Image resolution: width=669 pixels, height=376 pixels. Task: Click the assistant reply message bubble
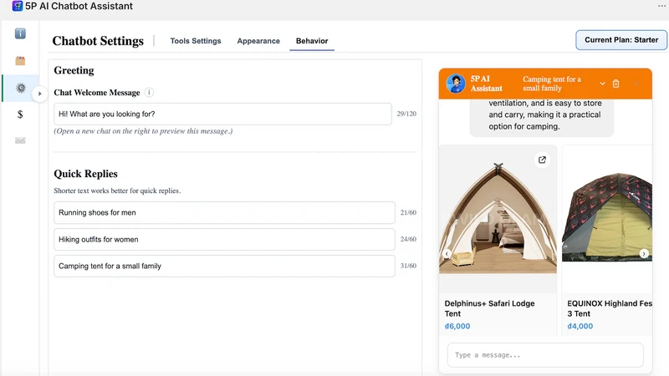(542, 118)
